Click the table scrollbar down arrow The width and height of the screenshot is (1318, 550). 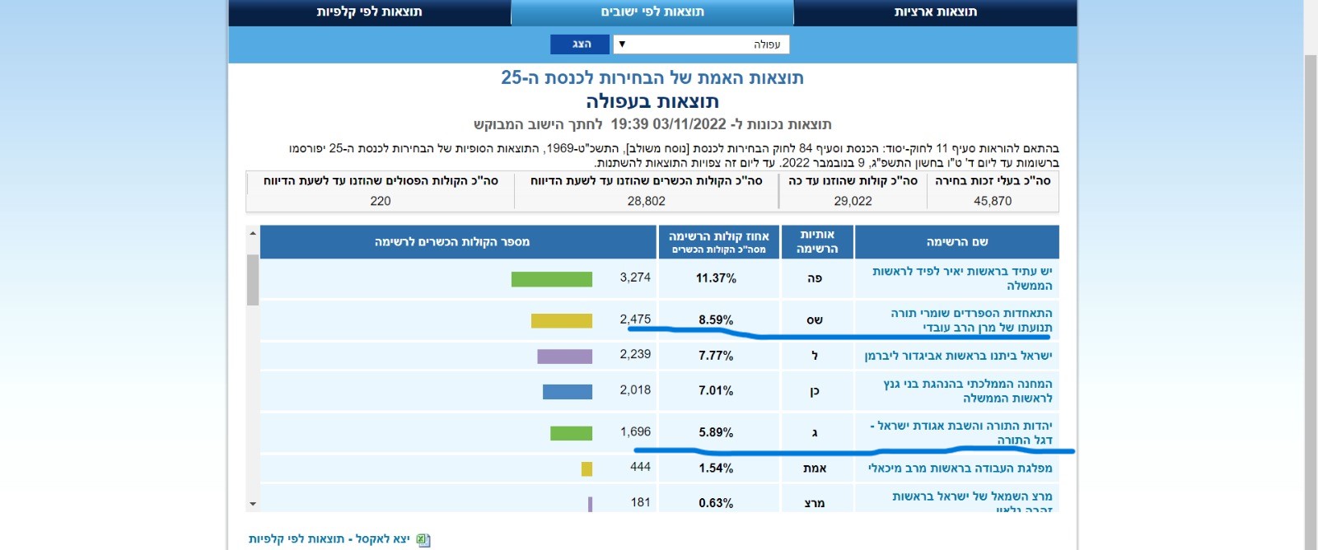253,504
